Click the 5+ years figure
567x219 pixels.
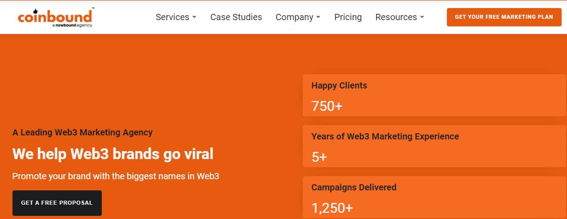coord(319,157)
